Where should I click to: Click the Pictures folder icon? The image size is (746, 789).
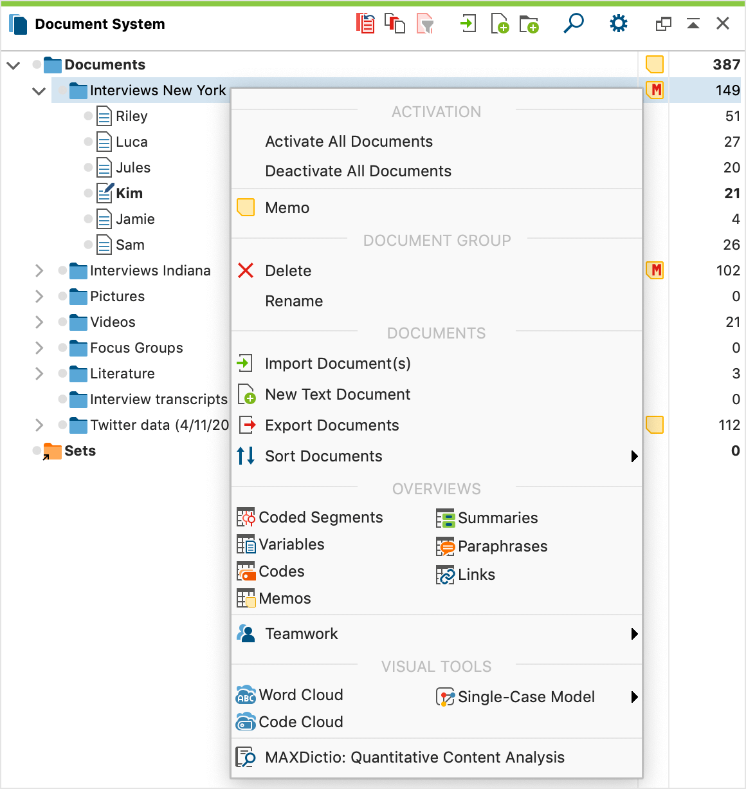coord(78,297)
